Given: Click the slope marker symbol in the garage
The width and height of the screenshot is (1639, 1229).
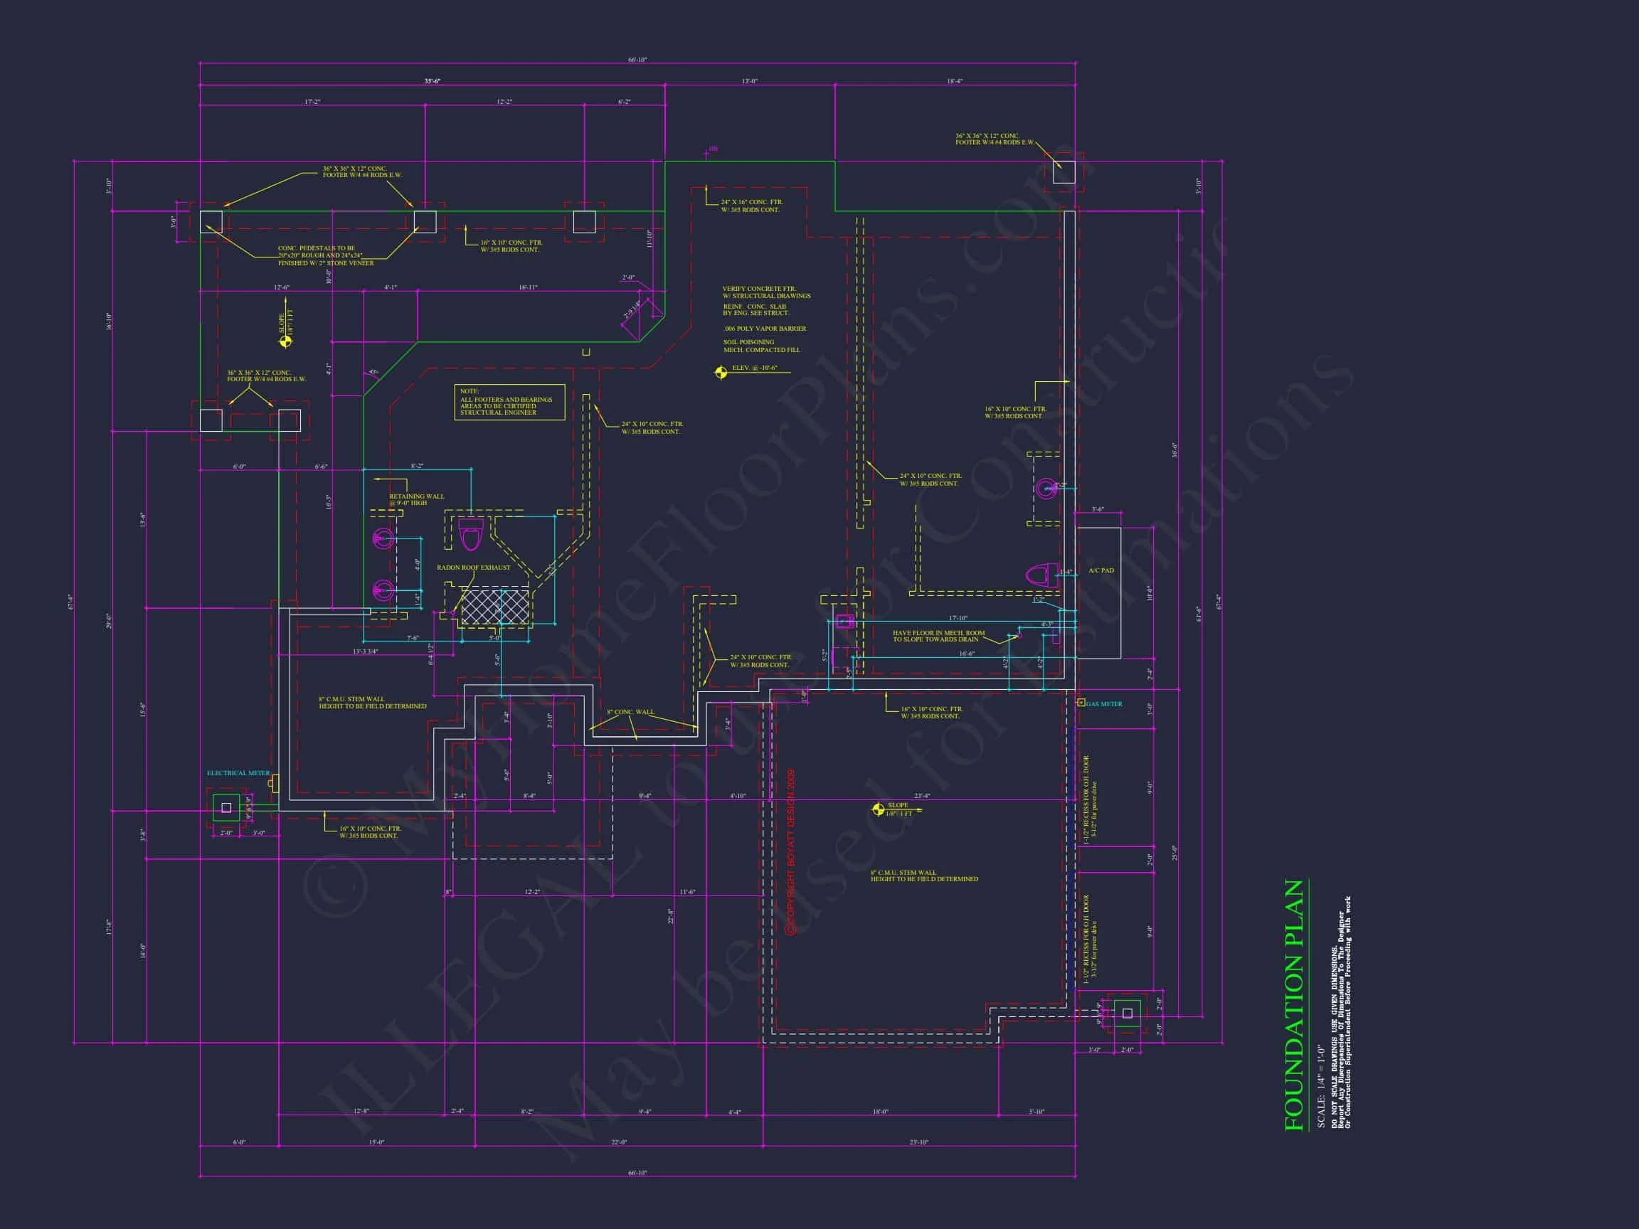Looking at the screenshot, I should coord(879,811).
